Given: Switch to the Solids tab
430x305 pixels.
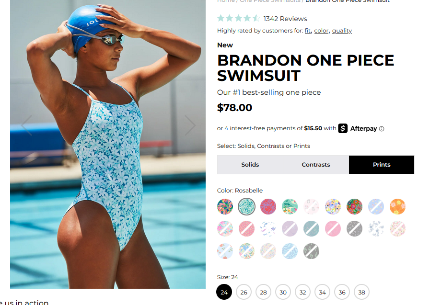Looking at the screenshot, I should [x=250, y=165].
